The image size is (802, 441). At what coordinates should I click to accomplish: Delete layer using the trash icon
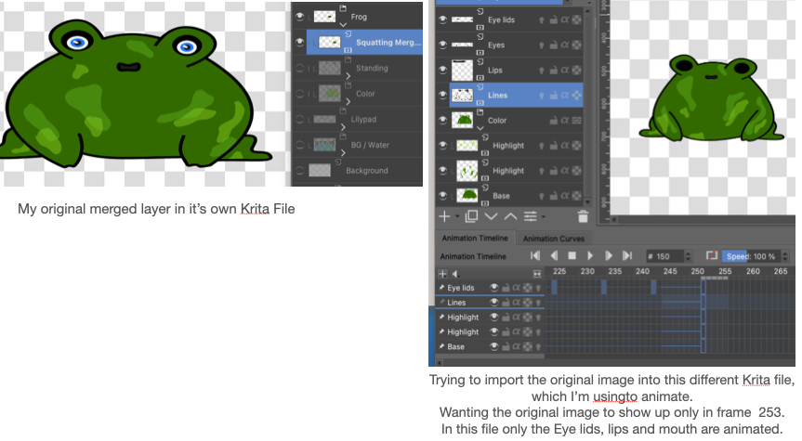coord(583,215)
